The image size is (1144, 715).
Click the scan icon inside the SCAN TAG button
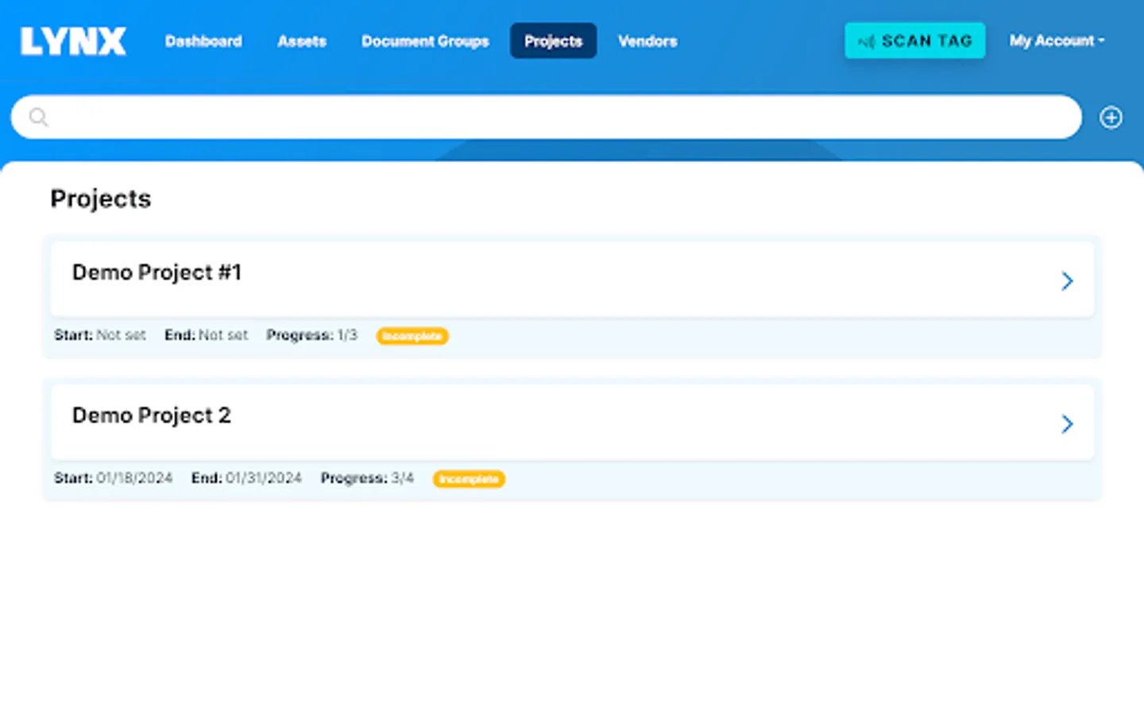[867, 41]
